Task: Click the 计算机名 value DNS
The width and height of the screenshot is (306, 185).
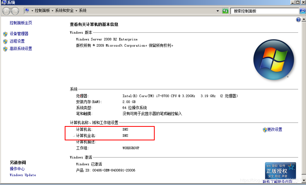Action: pos(125,129)
